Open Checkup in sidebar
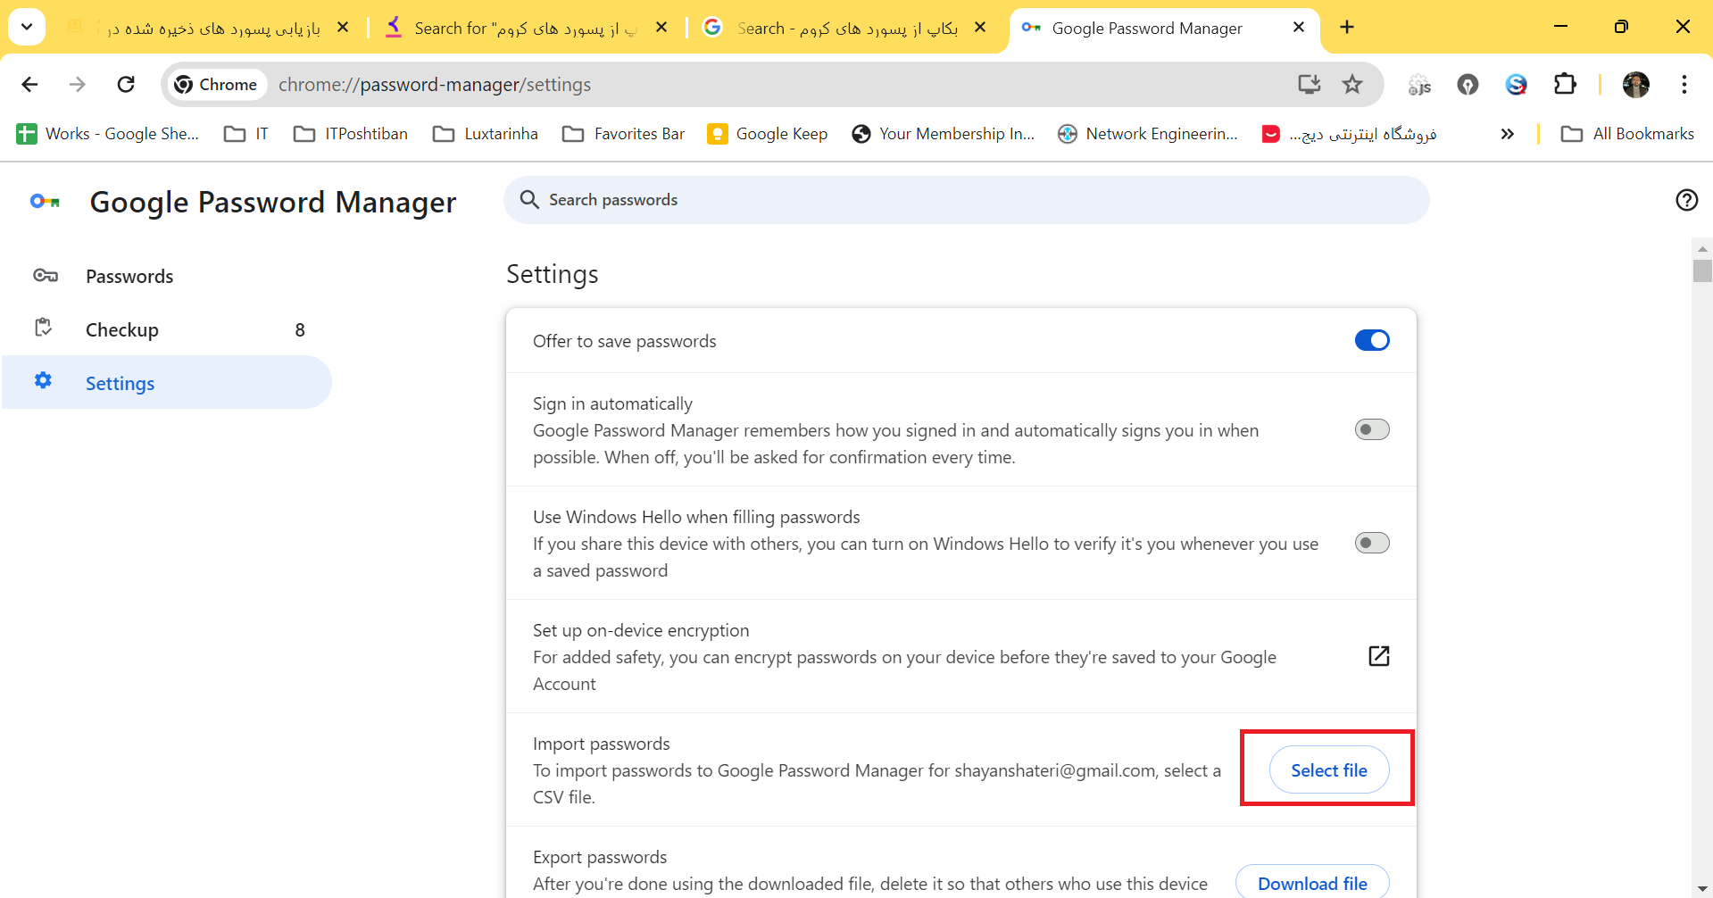 (167, 329)
